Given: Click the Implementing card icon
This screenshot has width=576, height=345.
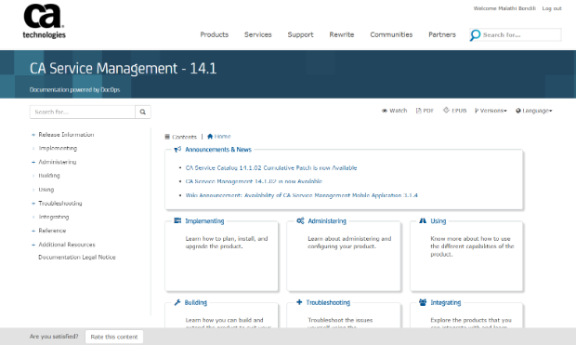Looking at the screenshot, I should [x=177, y=220].
